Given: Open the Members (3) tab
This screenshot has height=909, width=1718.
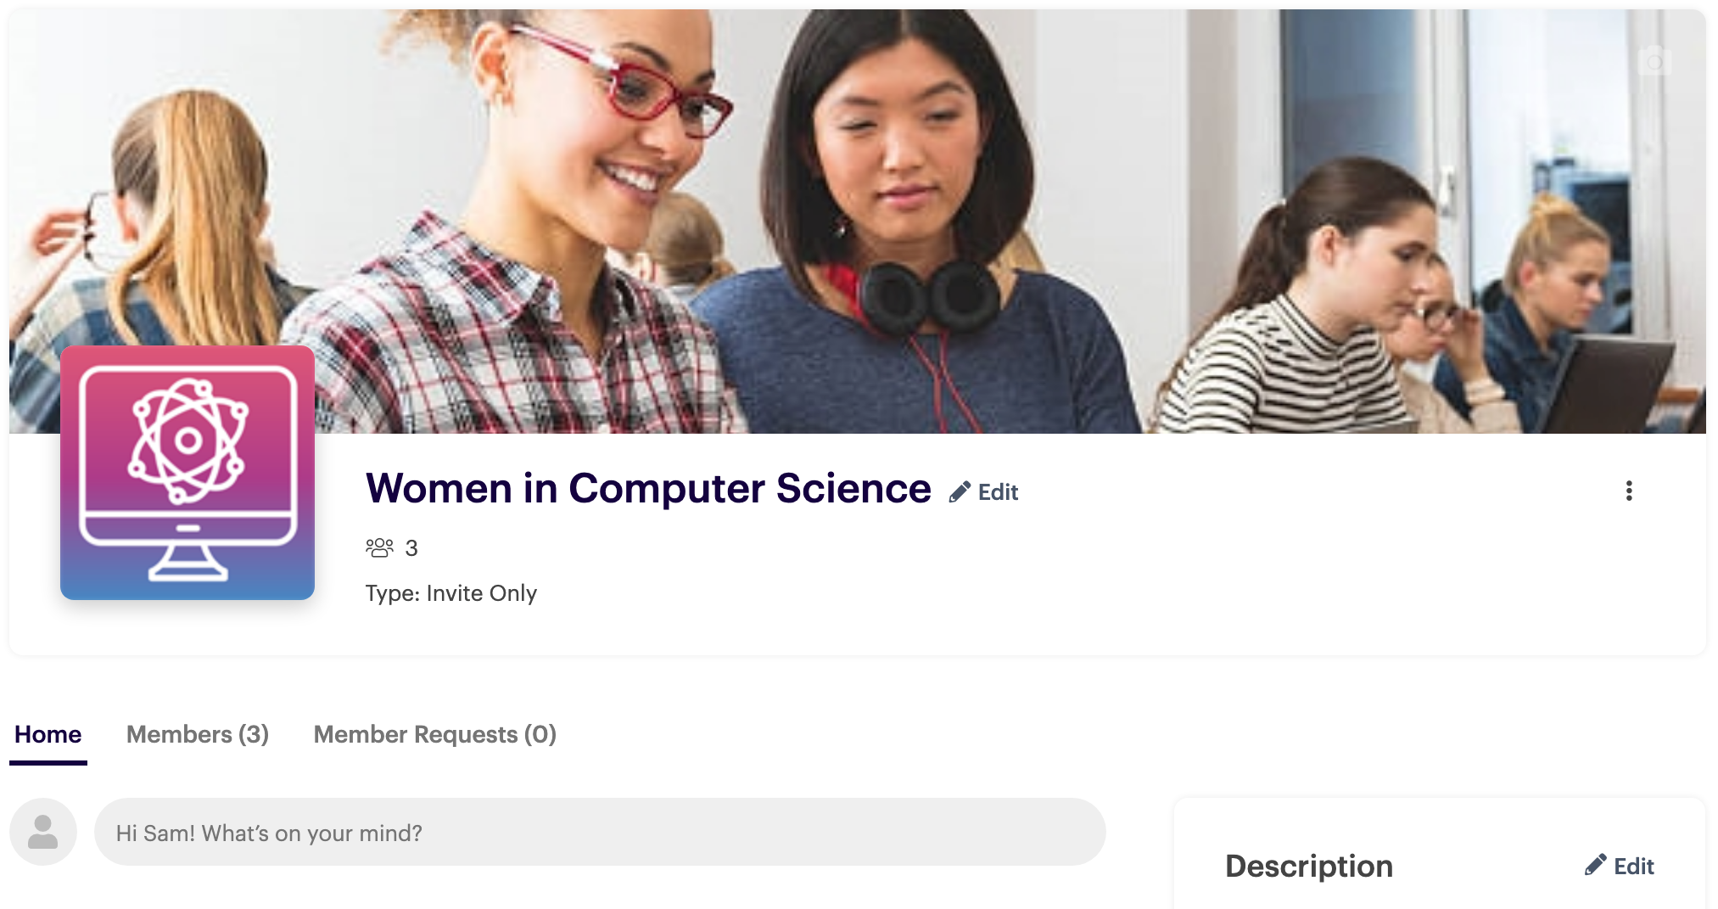Looking at the screenshot, I should click(198, 734).
